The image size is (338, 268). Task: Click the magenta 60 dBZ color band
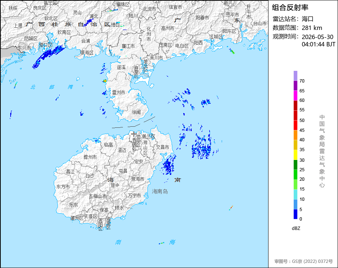pos(295,96)
